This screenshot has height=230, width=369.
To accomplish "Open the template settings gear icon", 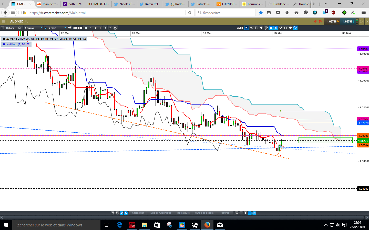I will 115,28.
